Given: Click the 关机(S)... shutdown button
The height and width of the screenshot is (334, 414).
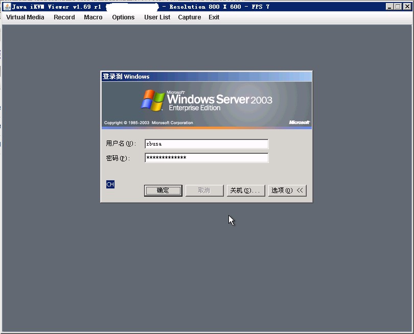Looking at the screenshot, I should click(246, 190).
